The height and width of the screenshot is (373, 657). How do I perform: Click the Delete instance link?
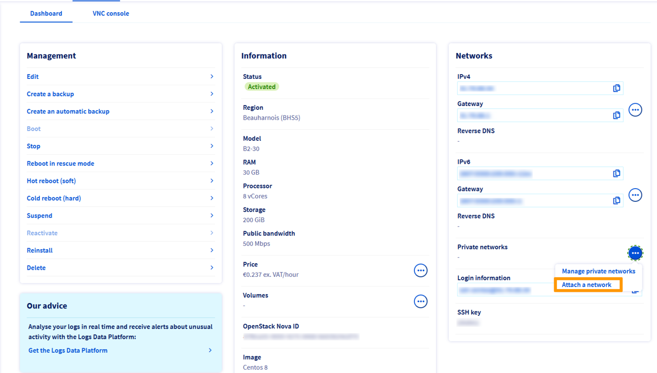36,268
